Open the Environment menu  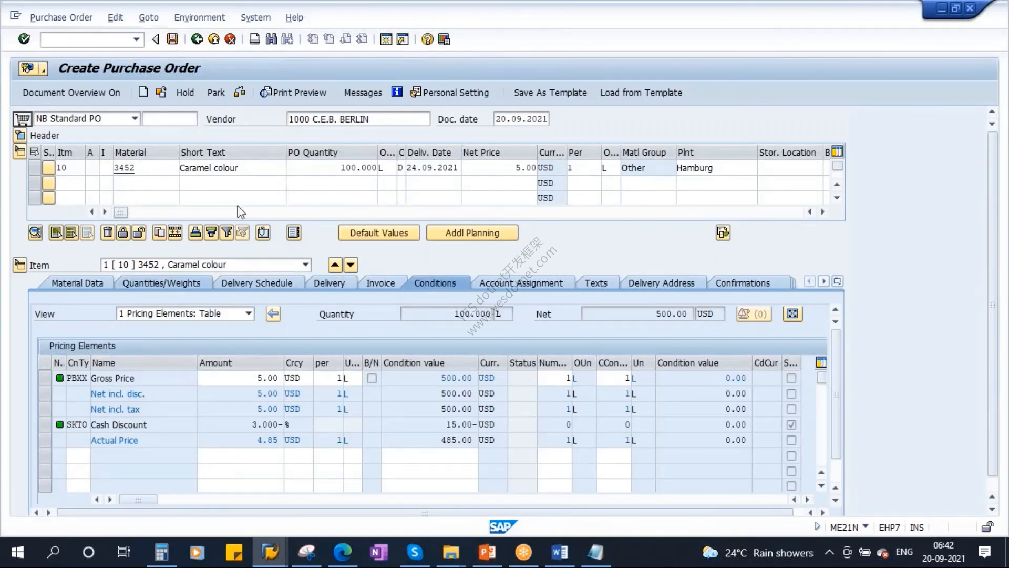(199, 17)
